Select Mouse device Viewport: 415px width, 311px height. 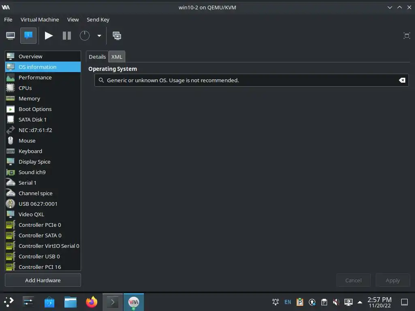[43, 141]
